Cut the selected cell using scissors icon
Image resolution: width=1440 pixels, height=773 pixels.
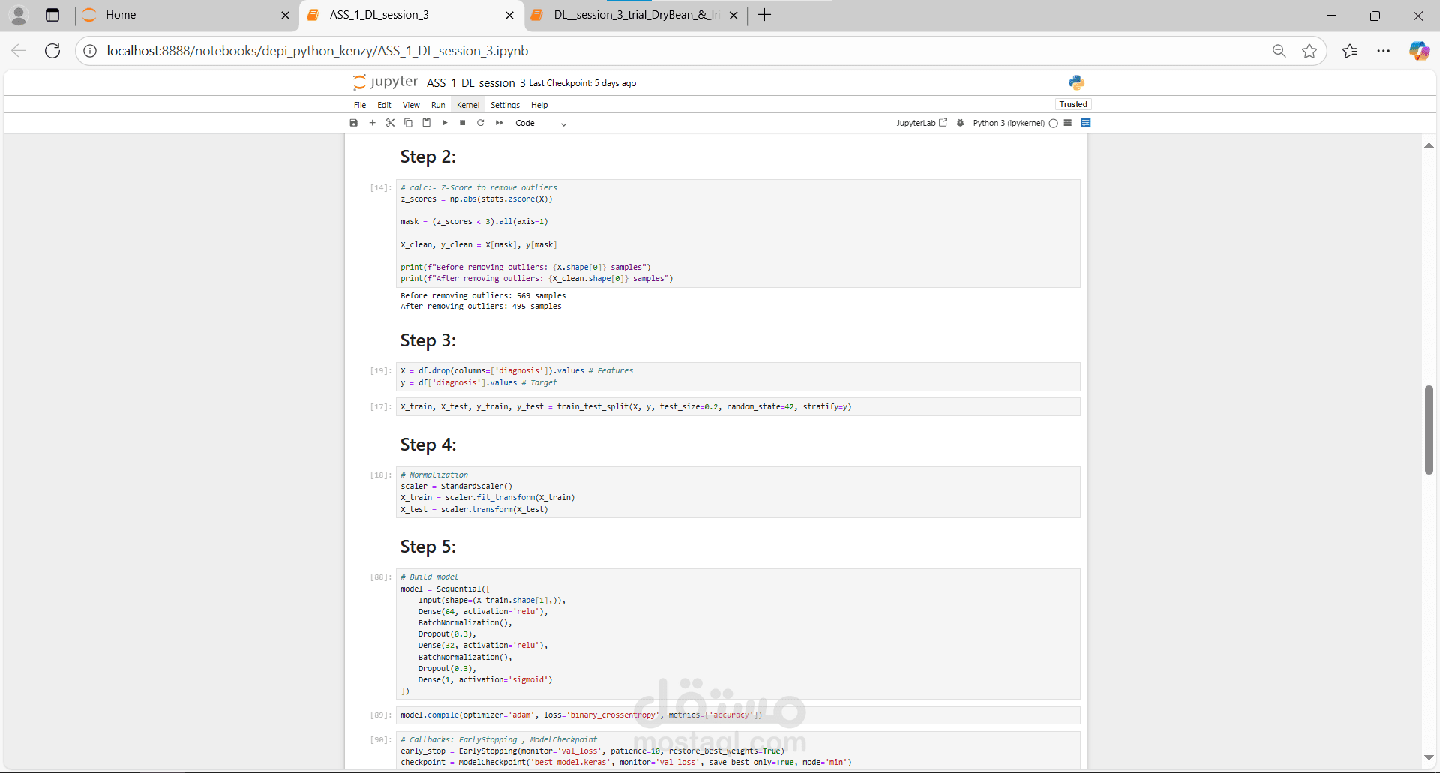390,123
